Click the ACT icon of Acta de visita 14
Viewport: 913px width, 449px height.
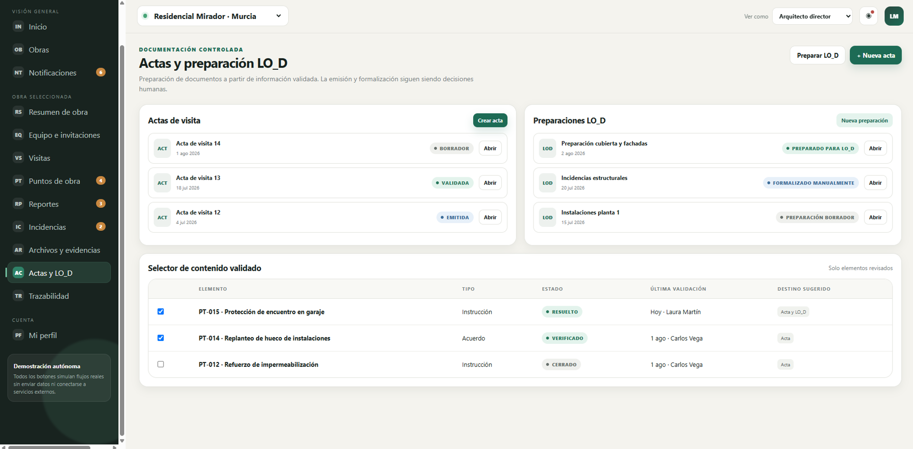[x=162, y=148]
